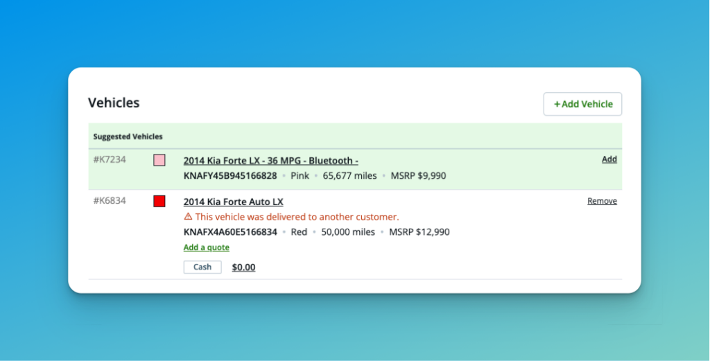Add the suggested pink Kia Forte

click(x=609, y=159)
